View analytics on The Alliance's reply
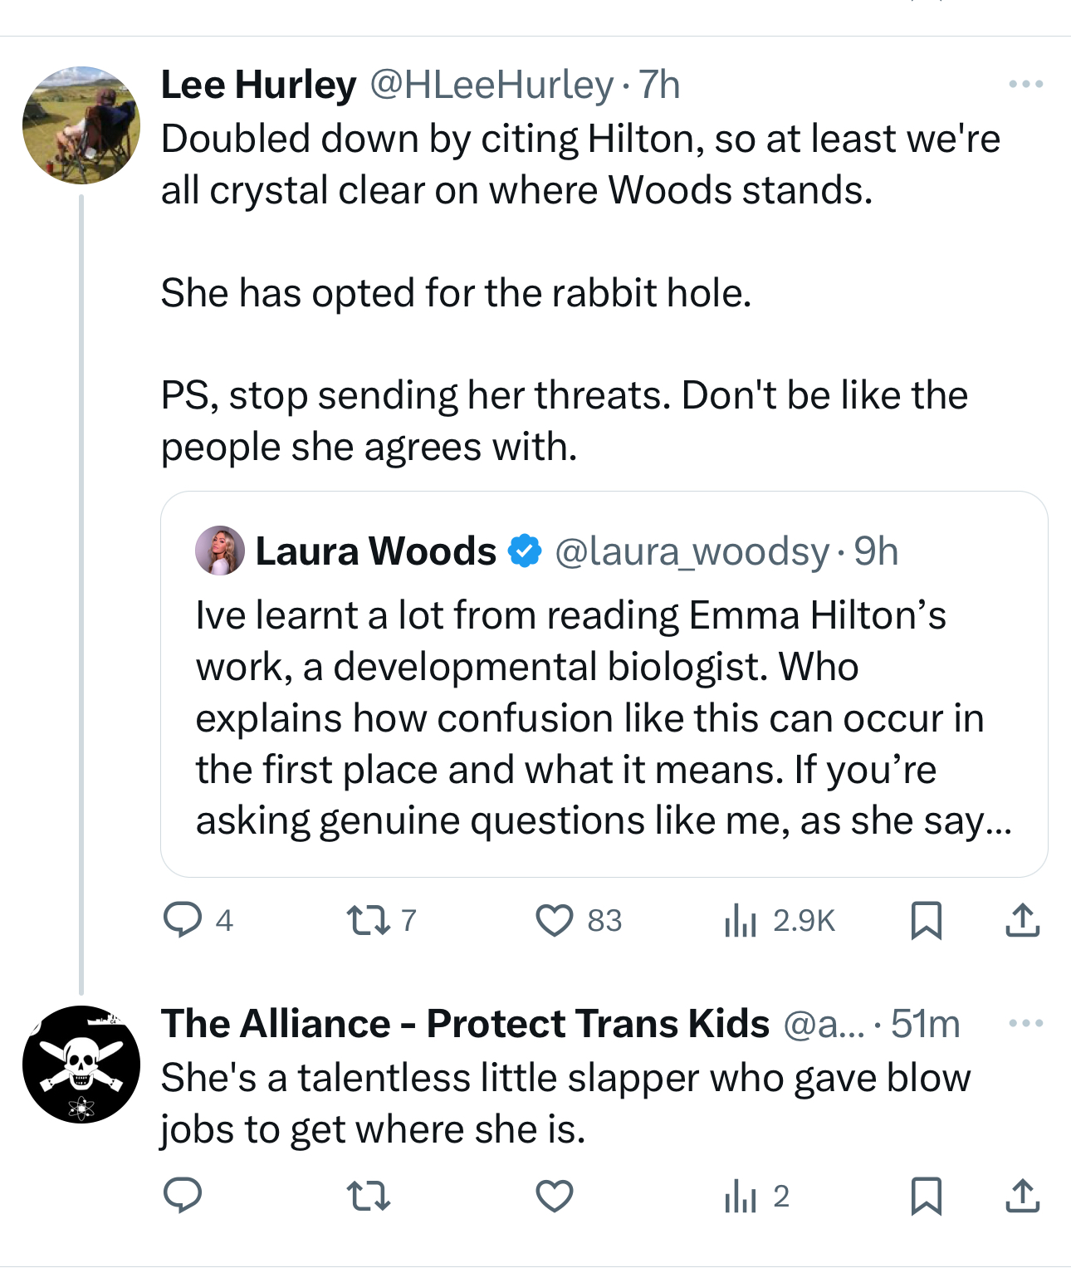Image resolution: width=1071 pixels, height=1268 pixels. pos(740,1196)
